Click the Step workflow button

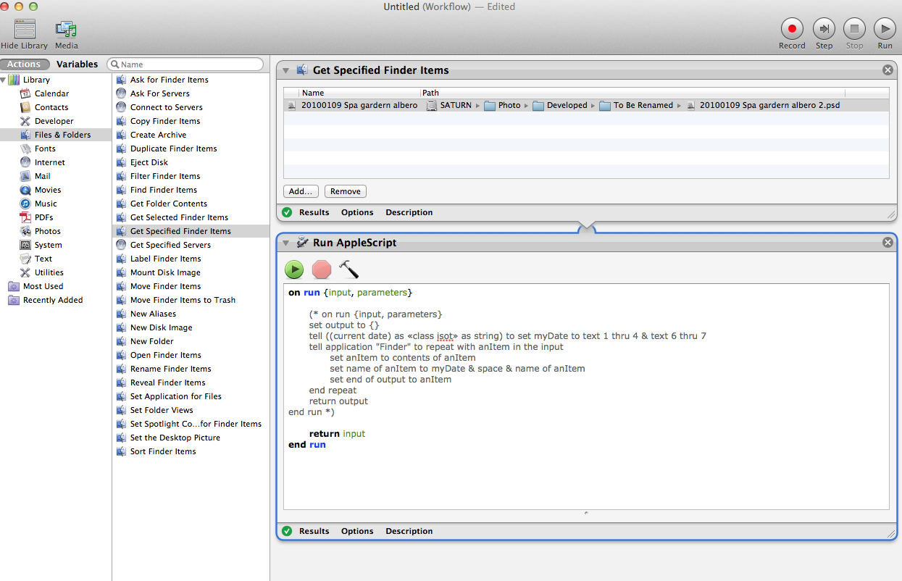tap(824, 29)
